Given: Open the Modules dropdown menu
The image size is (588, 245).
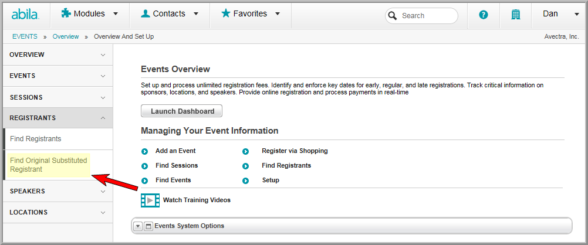Looking at the screenshot, I should pos(90,14).
